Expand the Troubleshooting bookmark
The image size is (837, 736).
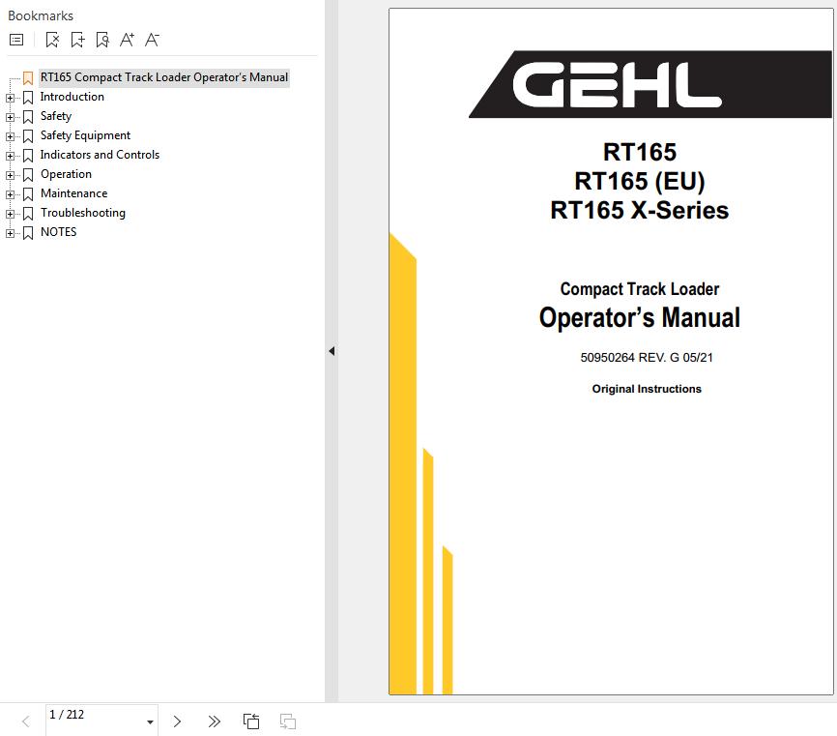[x=10, y=214]
